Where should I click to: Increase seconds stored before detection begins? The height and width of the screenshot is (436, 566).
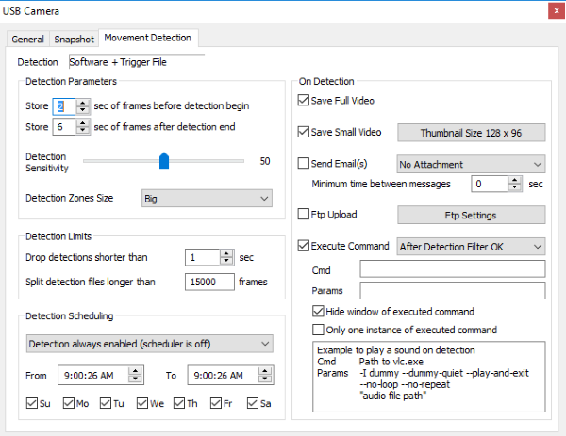[x=82, y=102]
